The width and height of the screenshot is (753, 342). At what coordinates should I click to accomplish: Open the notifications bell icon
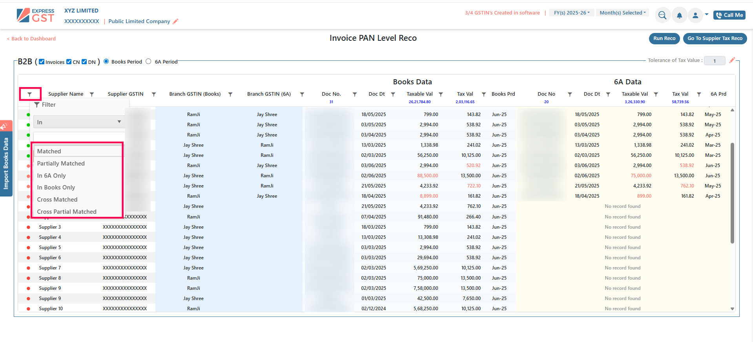pyautogui.click(x=679, y=15)
